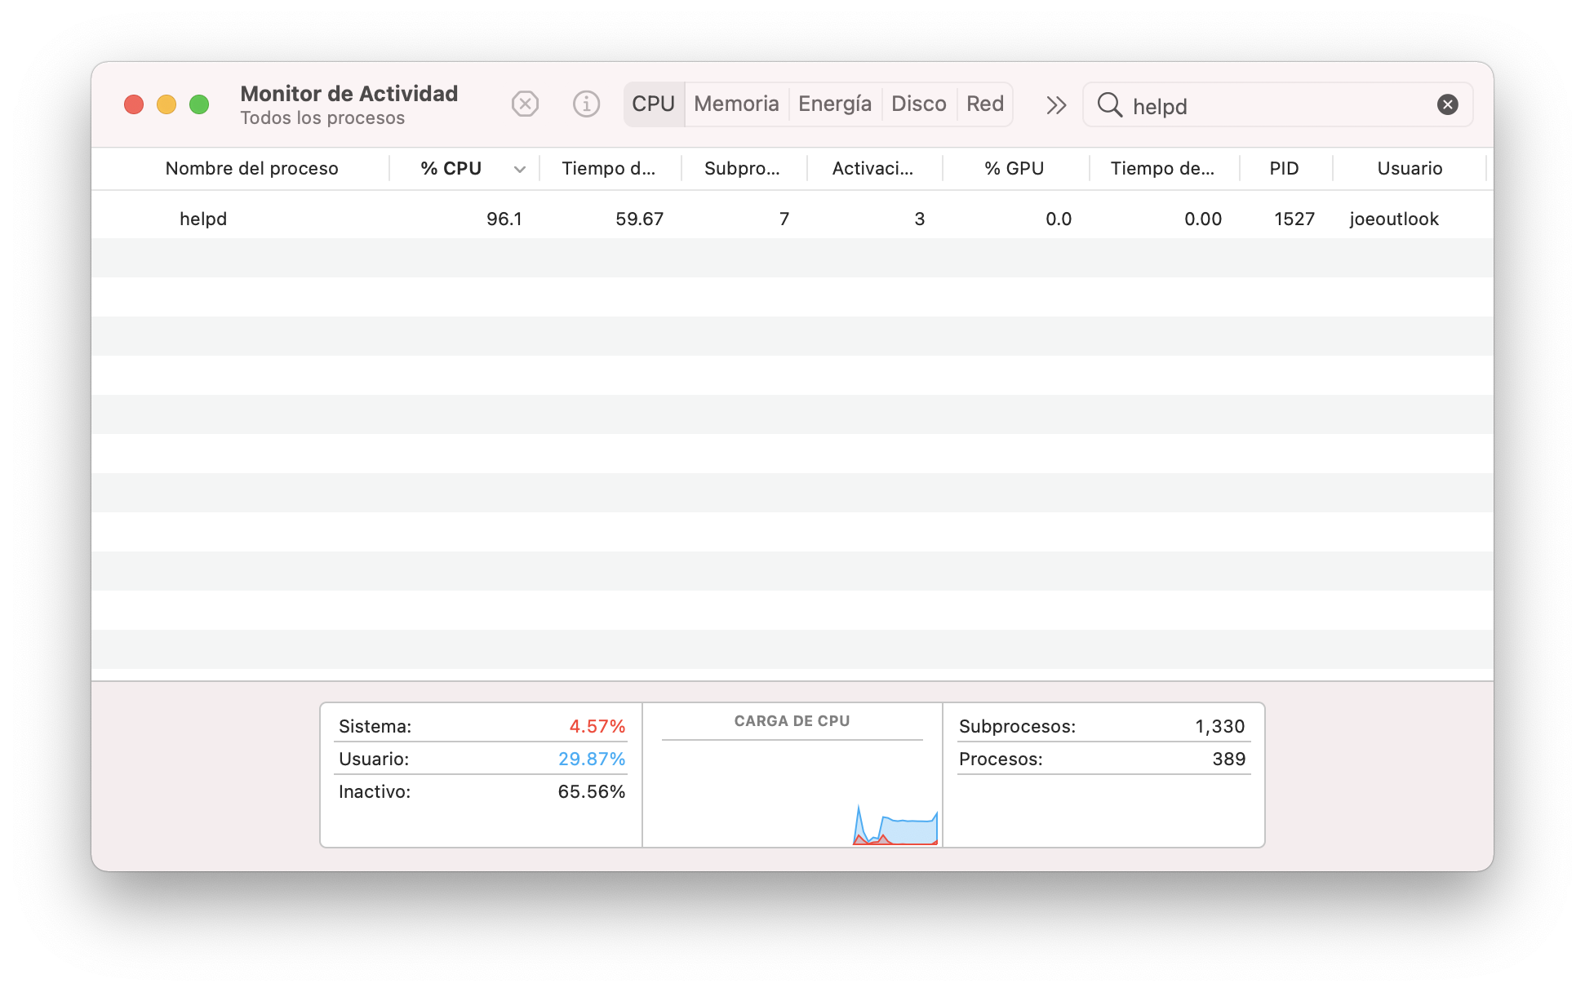Open process info (i) icon
This screenshot has width=1585, height=992.
tap(586, 104)
